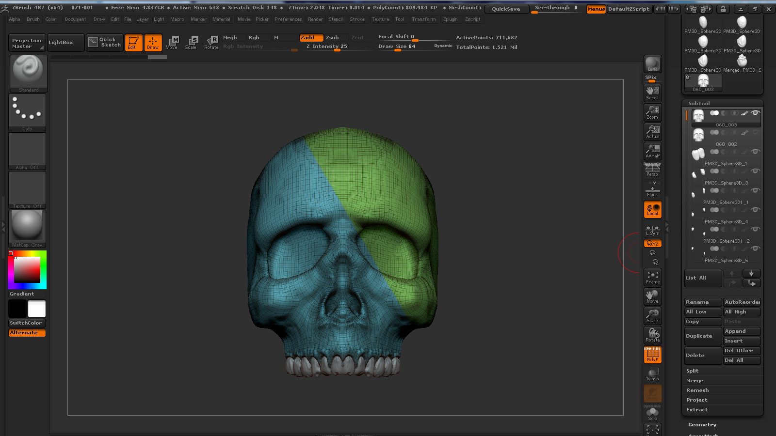This screenshot has width=776, height=436.
Task: Open the Zplugin menu
Action: pos(451,19)
